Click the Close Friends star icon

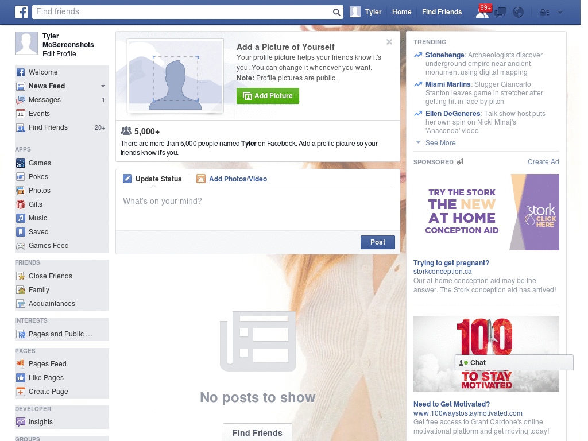[21, 276]
